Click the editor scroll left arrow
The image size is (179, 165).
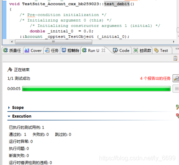tap(12, 42)
